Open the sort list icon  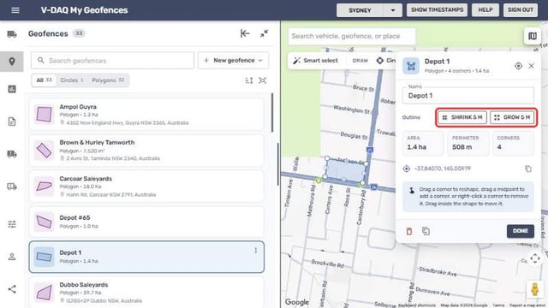[x=249, y=80]
